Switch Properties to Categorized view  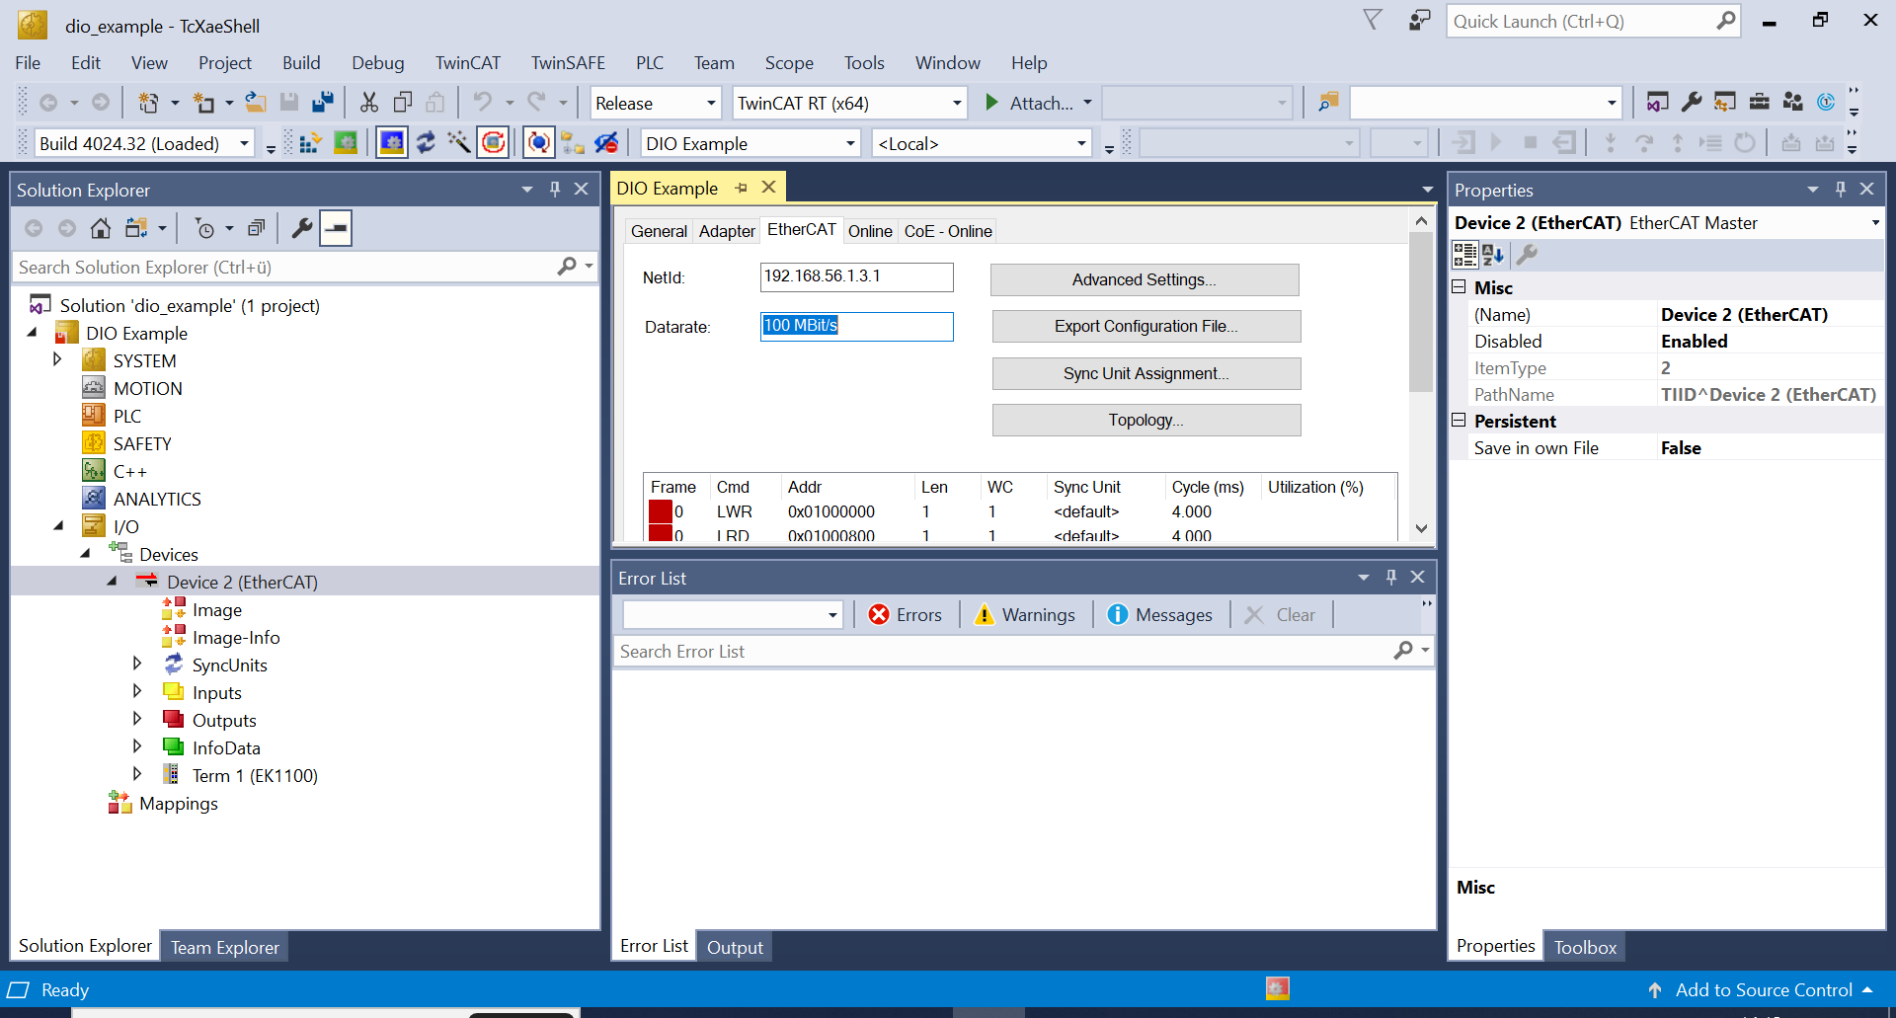(1465, 255)
